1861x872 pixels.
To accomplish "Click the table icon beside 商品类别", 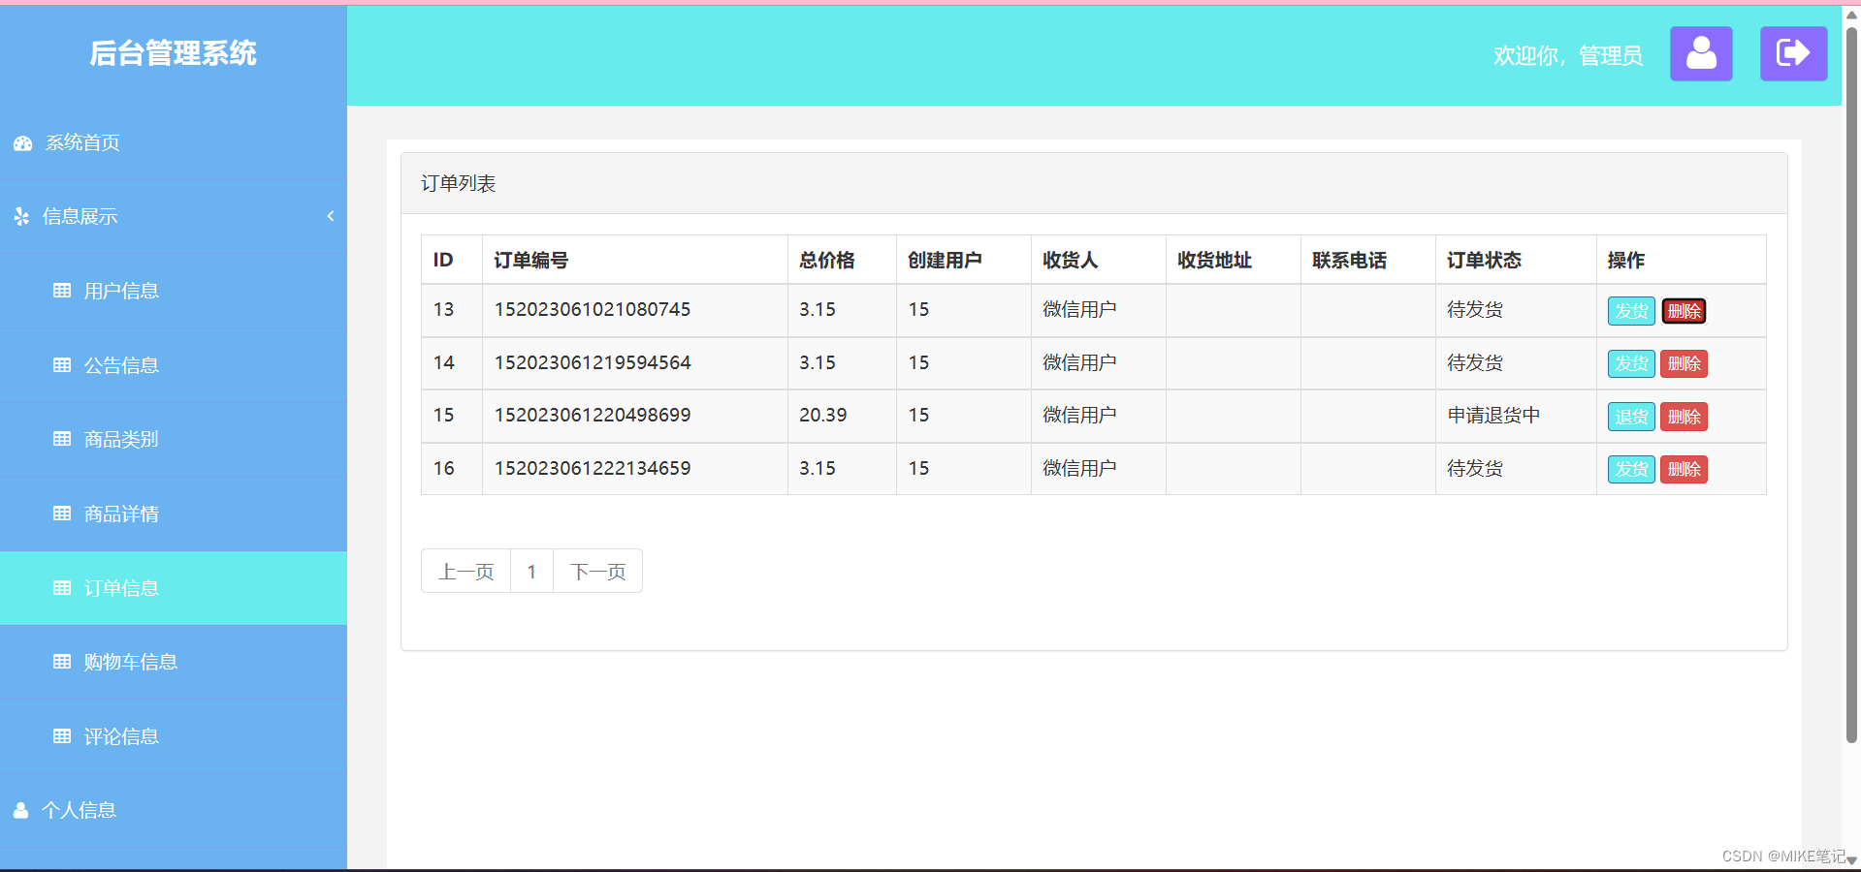I will tap(62, 439).
